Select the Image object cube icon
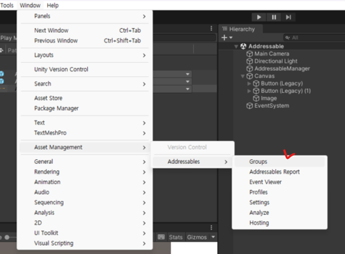Screen dimensions: 345x254 (256, 98)
